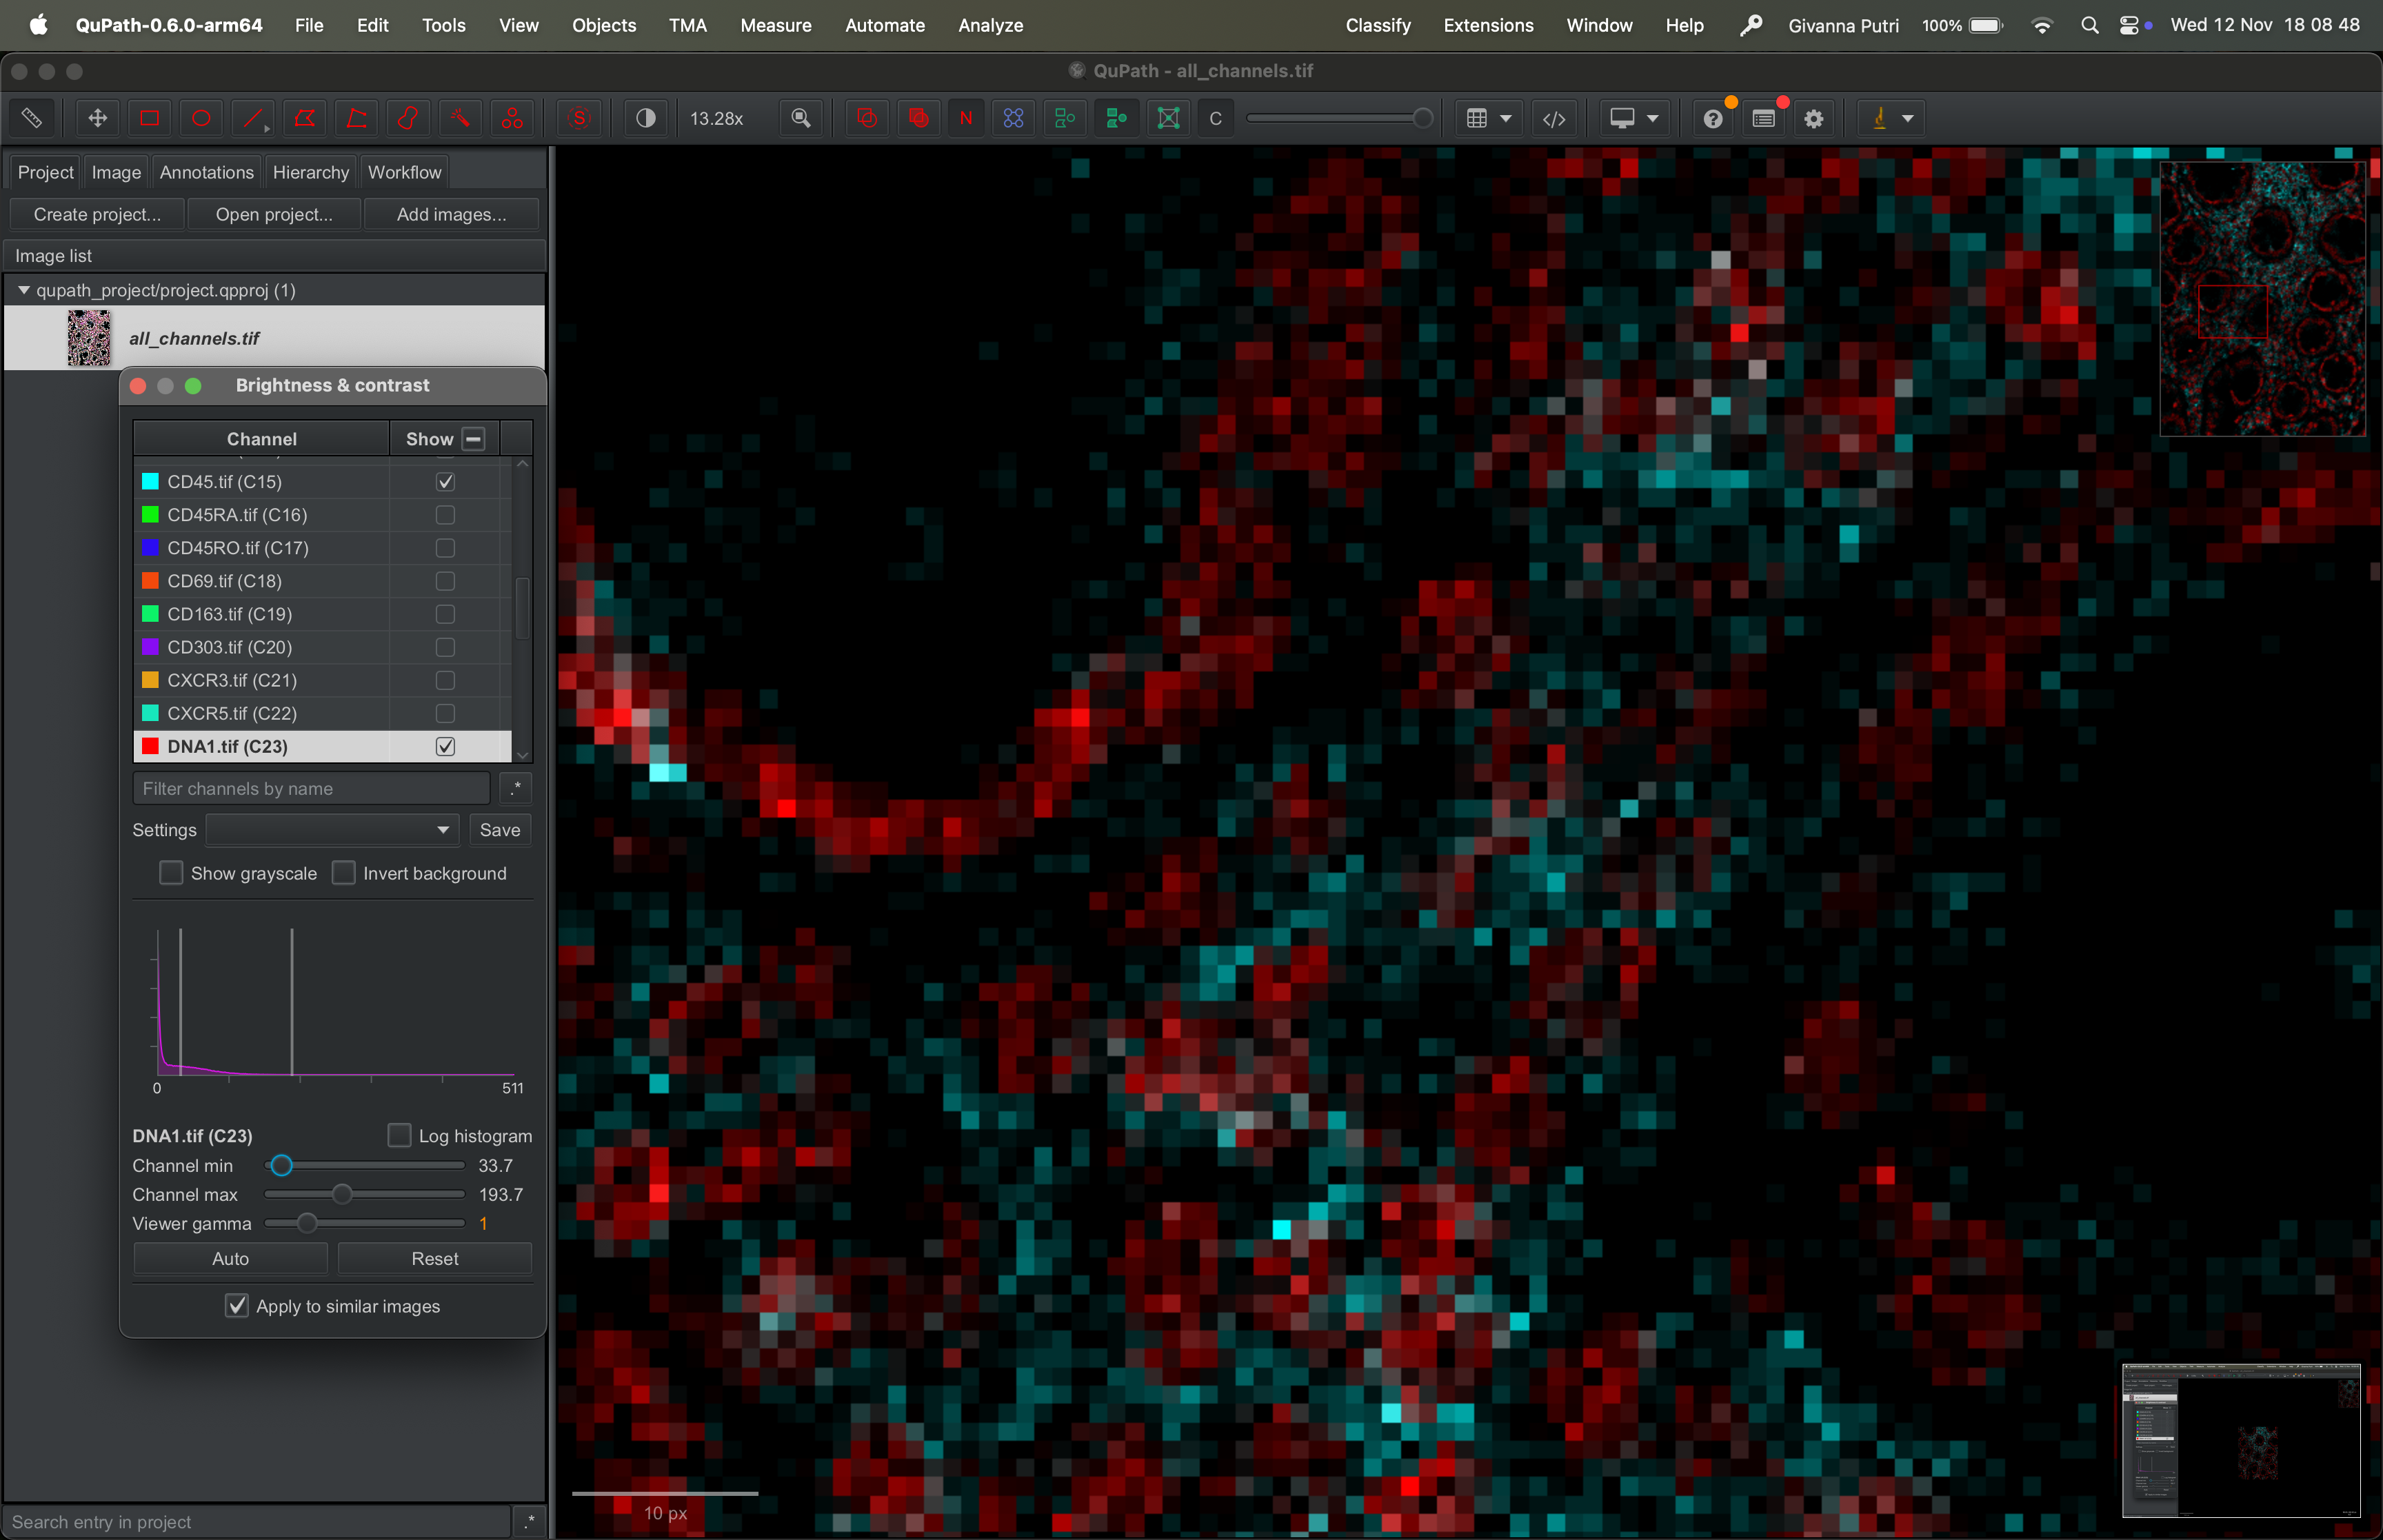
Task: Click the Auto button
Action: point(230,1258)
